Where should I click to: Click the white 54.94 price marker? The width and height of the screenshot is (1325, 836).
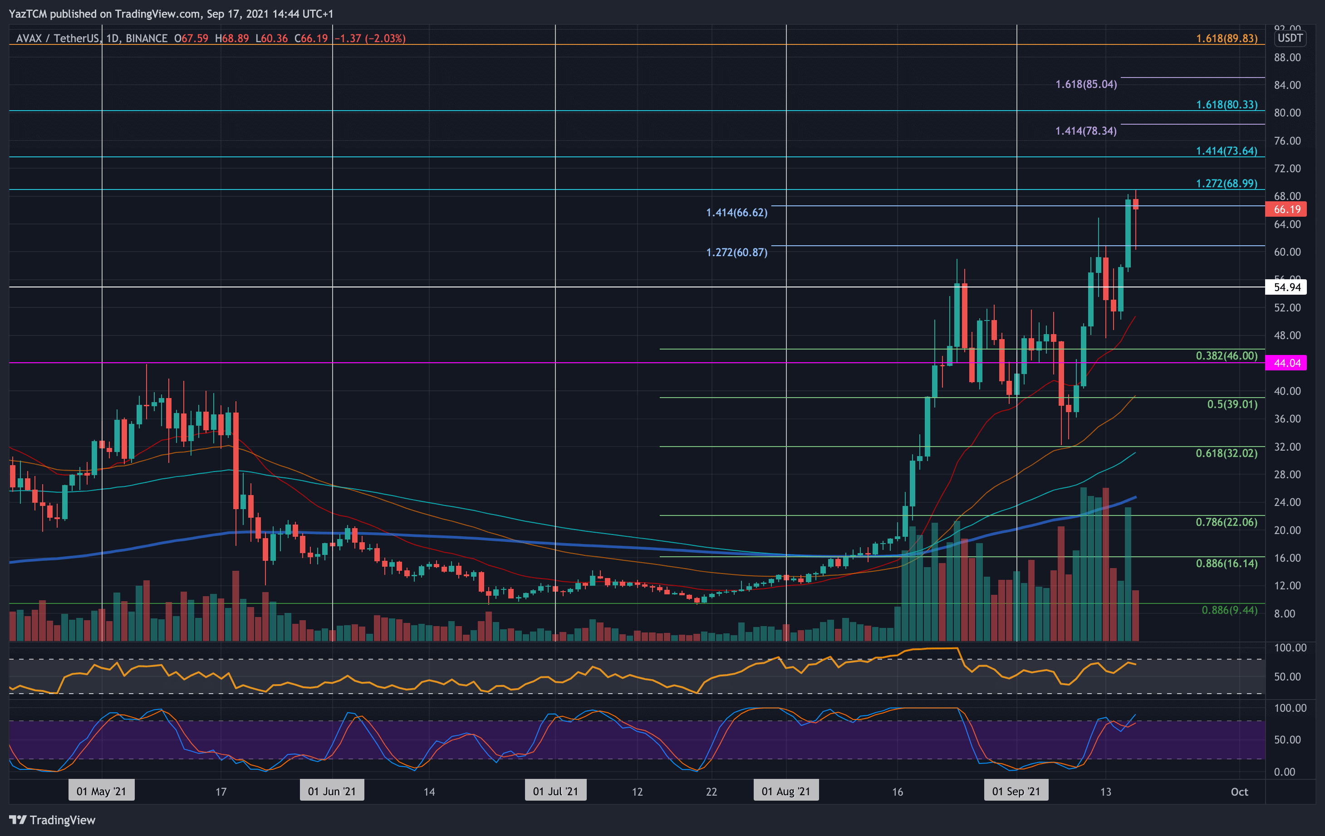point(1288,287)
